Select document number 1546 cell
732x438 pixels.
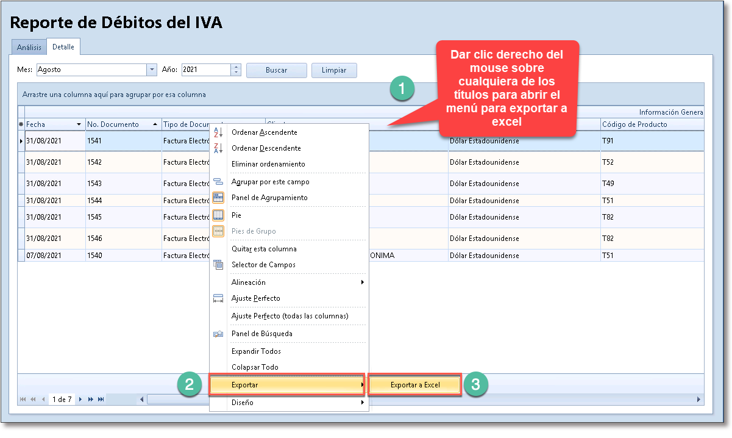click(123, 239)
